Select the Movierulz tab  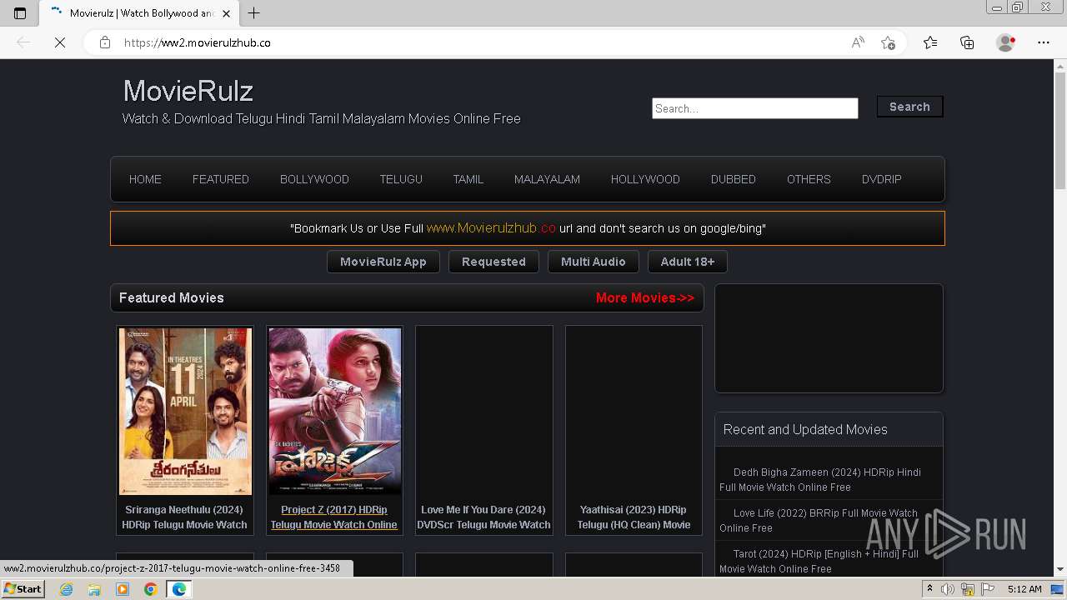140,13
